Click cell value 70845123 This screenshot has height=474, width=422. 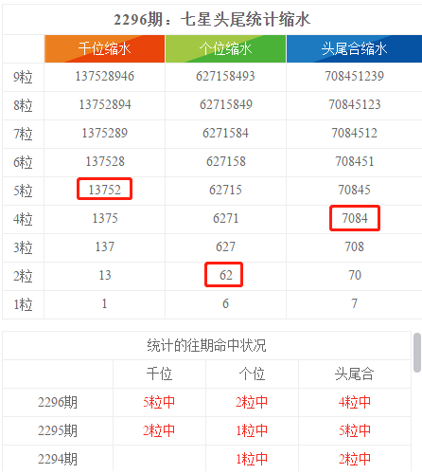pos(355,104)
